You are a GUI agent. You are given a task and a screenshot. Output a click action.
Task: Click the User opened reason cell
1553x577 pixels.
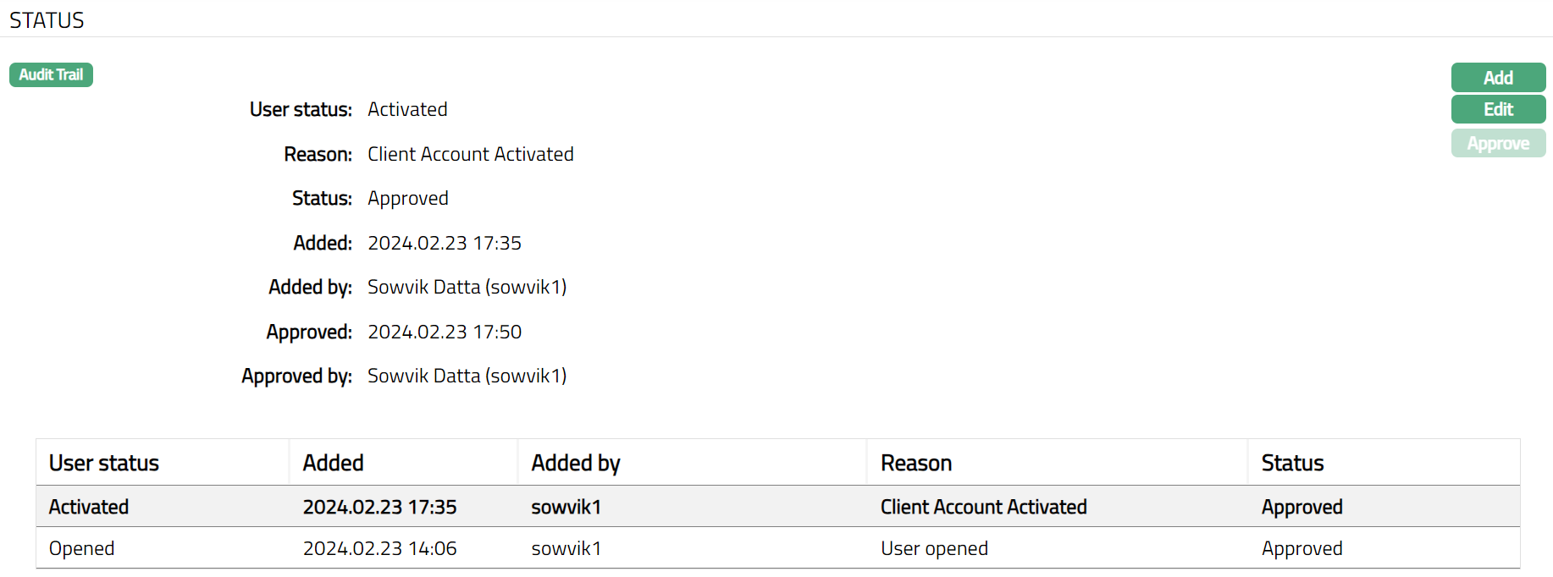point(934,548)
